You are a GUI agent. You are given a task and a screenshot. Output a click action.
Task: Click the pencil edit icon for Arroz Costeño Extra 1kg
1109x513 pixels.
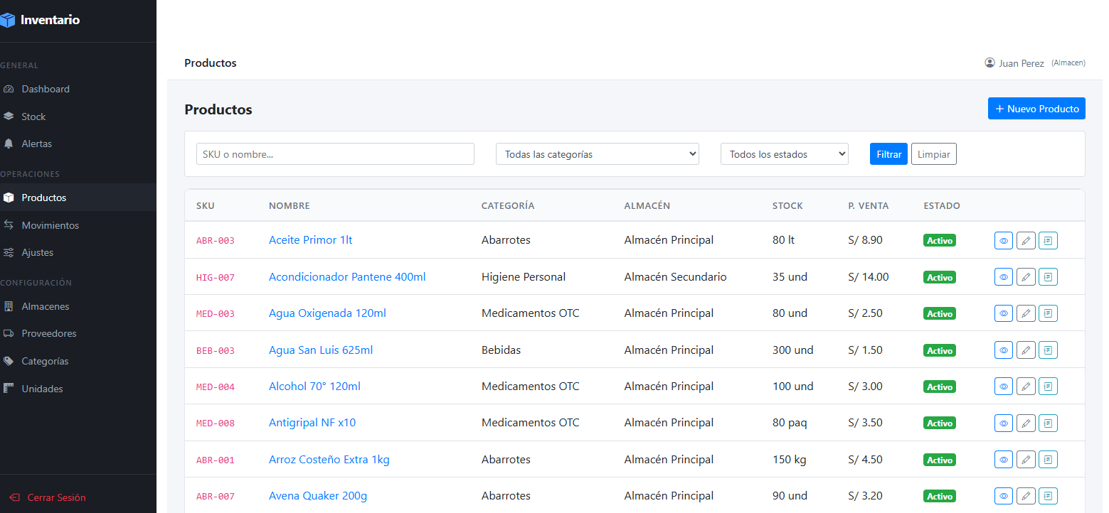point(1025,460)
